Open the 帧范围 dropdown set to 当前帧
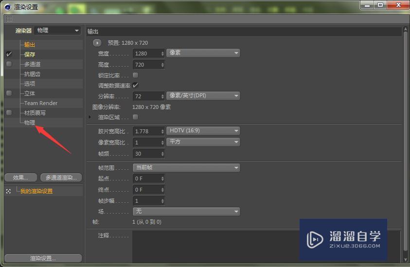This screenshot has width=410, height=267. [186, 168]
